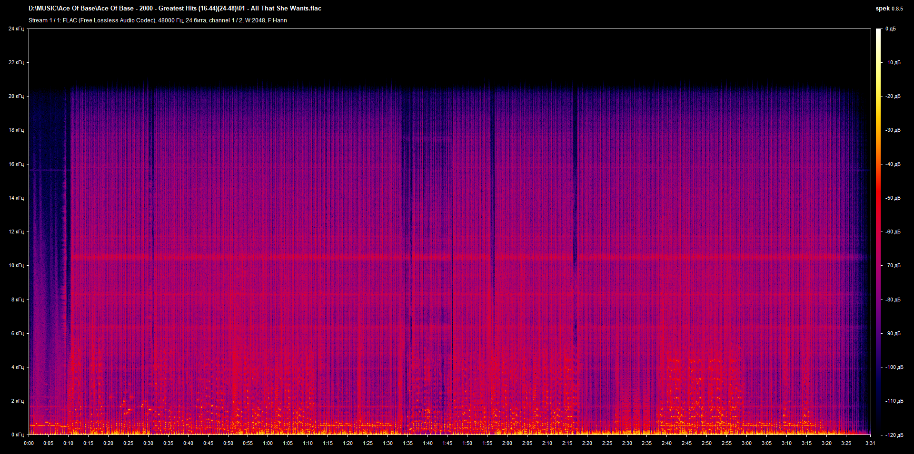Click the 2:45 time axis label

coord(686,443)
